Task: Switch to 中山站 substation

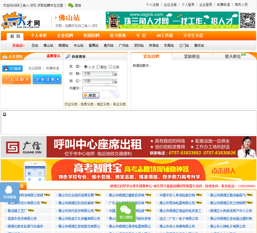Action: (79, 45)
